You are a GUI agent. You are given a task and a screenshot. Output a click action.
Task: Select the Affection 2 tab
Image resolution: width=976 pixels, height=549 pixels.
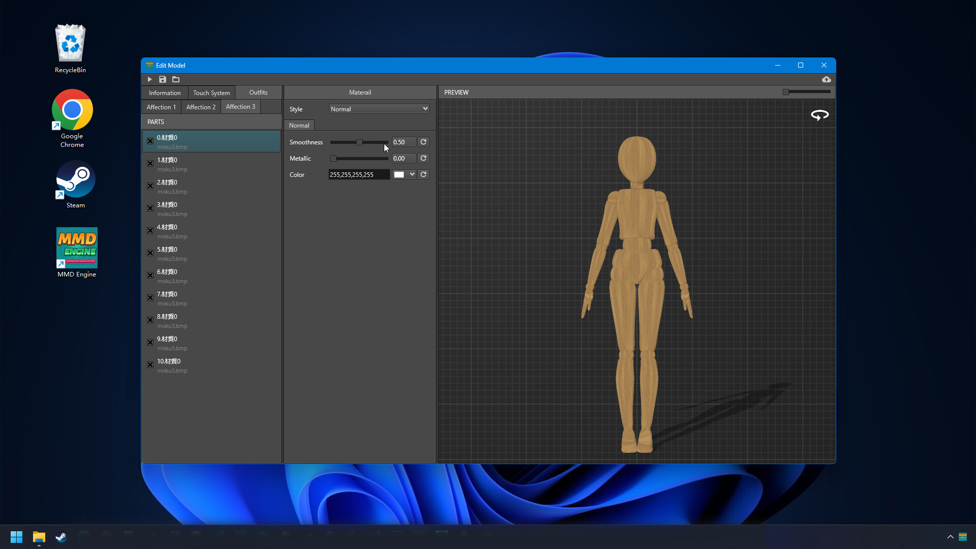click(201, 107)
